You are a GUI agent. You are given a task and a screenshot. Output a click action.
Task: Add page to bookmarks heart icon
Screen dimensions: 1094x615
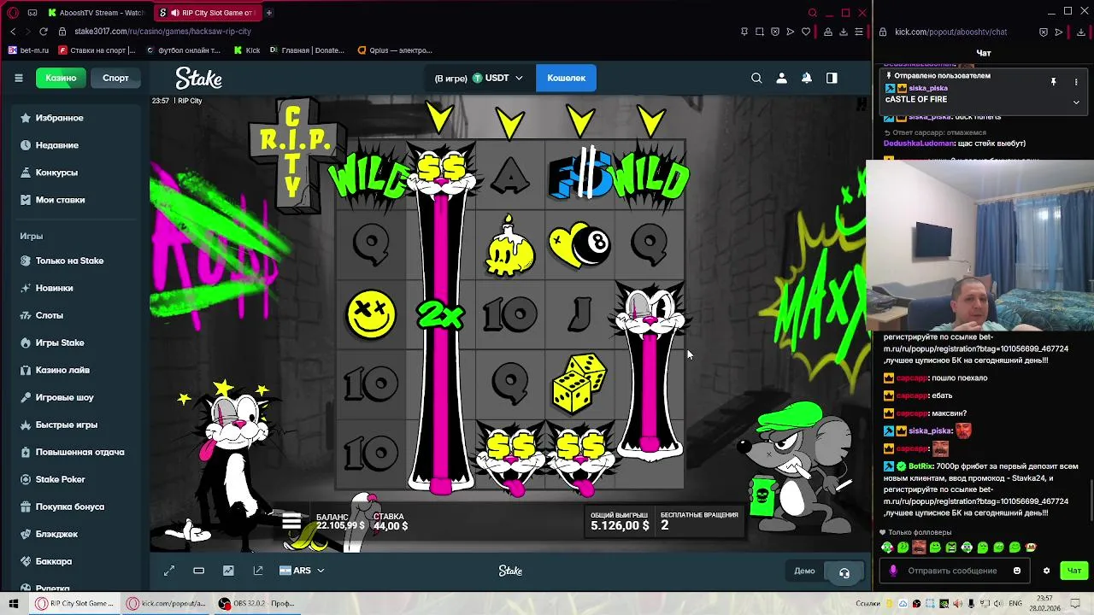805,32
